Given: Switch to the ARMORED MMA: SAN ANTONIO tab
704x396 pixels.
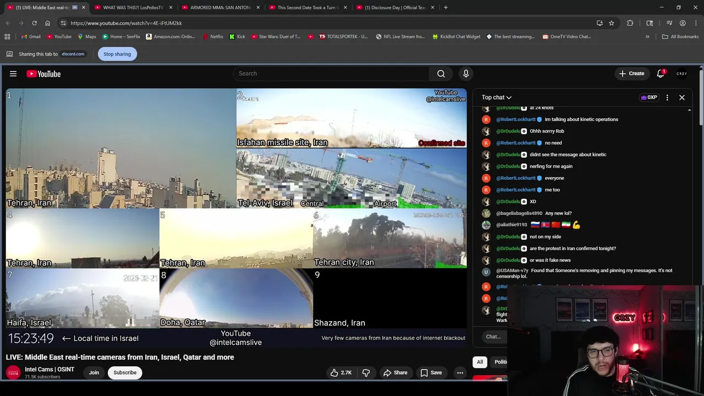Looking at the screenshot, I should pos(220,8).
